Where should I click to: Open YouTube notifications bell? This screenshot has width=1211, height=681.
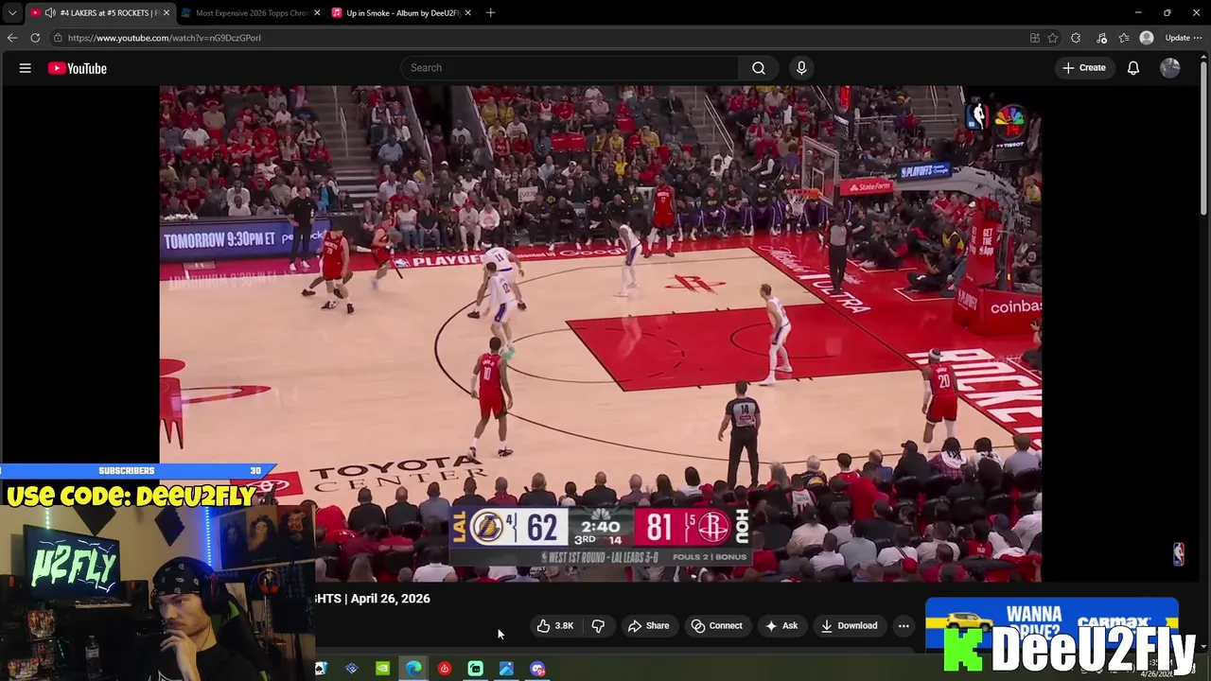coord(1132,68)
